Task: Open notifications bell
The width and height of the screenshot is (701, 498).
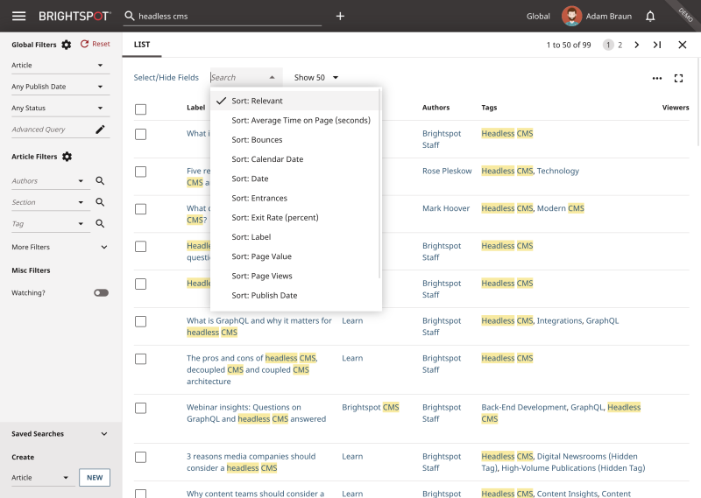Action: click(650, 17)
